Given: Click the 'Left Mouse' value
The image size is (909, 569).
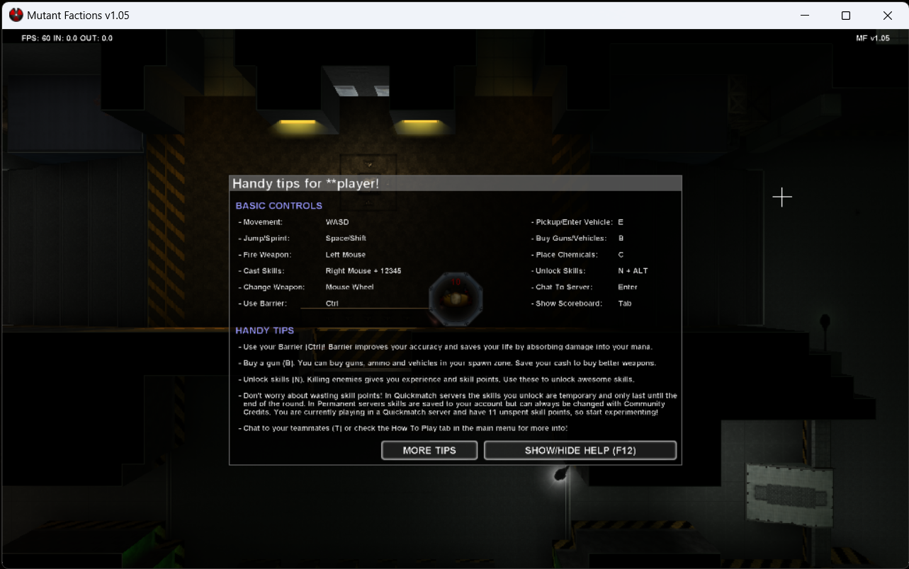Looking at the screenshot, I should (345, 255).
